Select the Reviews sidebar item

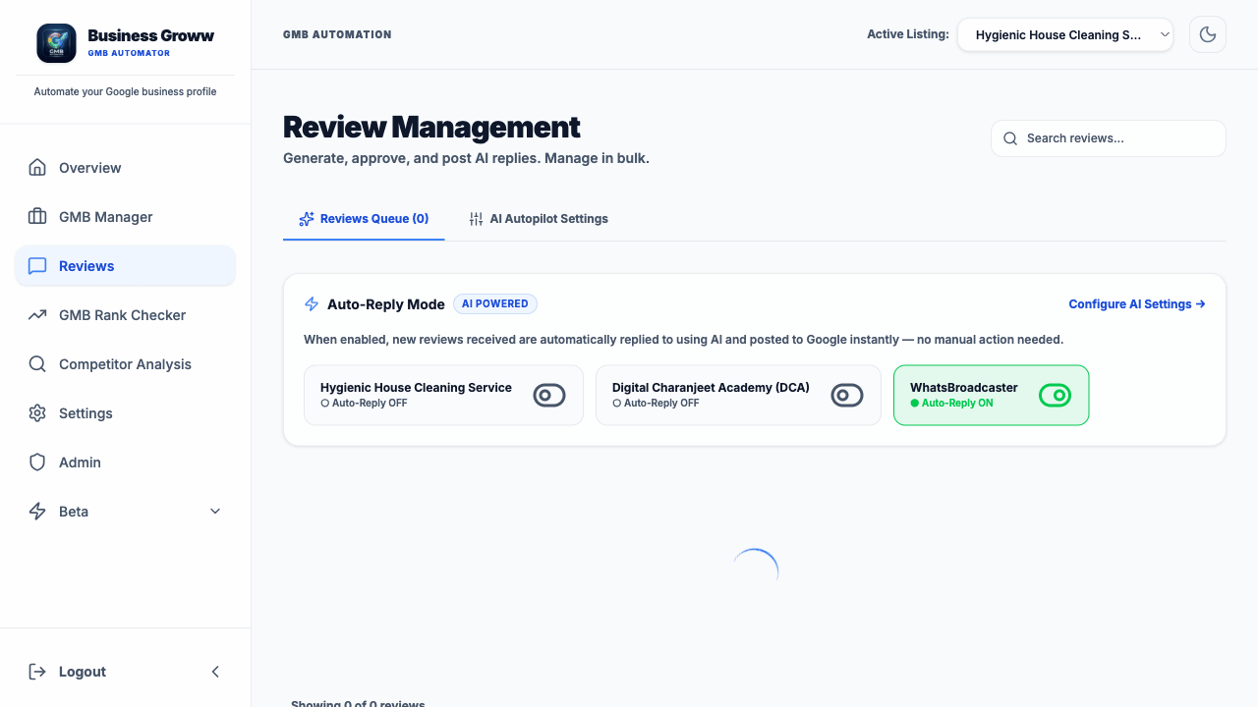pos(126,266)
